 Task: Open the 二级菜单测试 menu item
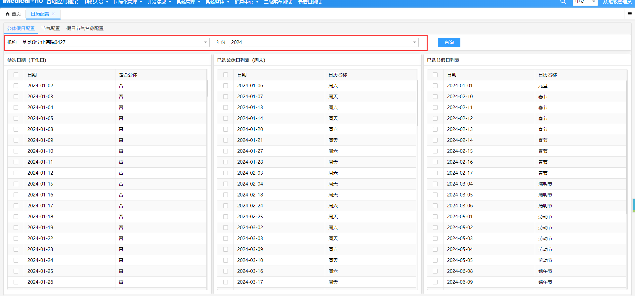tap(278, 2)
